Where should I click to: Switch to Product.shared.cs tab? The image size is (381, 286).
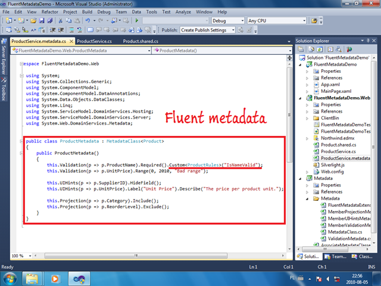(x=140, y=41)
